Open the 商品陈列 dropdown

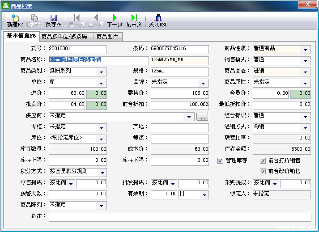tap(101, 206)
